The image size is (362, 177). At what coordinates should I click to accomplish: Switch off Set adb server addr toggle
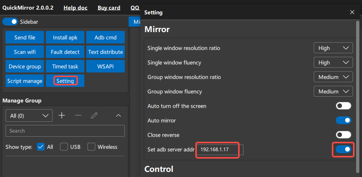click(344, 149)
